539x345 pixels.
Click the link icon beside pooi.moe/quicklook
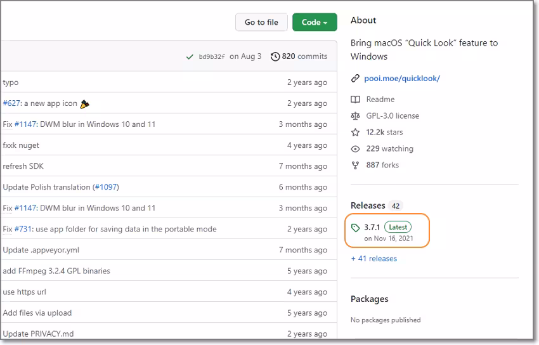(355, 79)
